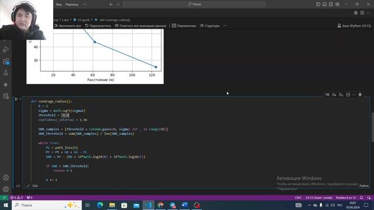The width and height of the screenshot is (374, 210).
Task: Collapse the cell with dash next to run
Action: [x=20, y=99]
